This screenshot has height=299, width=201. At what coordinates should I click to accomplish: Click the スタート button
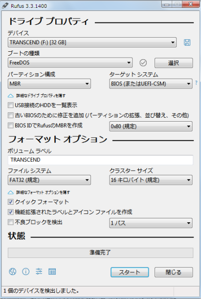pos(130,272)
